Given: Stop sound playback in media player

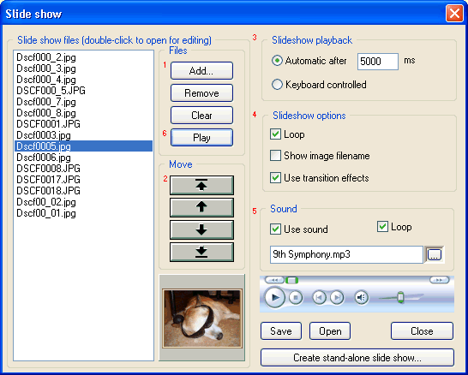Looking at the screenshot, I should pyautogui.click(x=296, y=297).
